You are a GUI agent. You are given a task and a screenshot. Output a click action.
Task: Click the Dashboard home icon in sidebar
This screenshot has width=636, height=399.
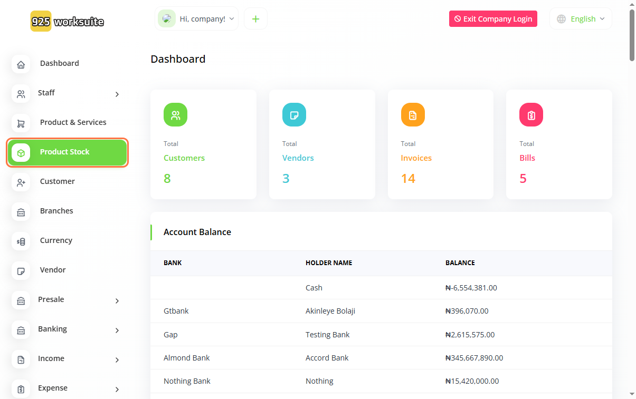(21, 65)
